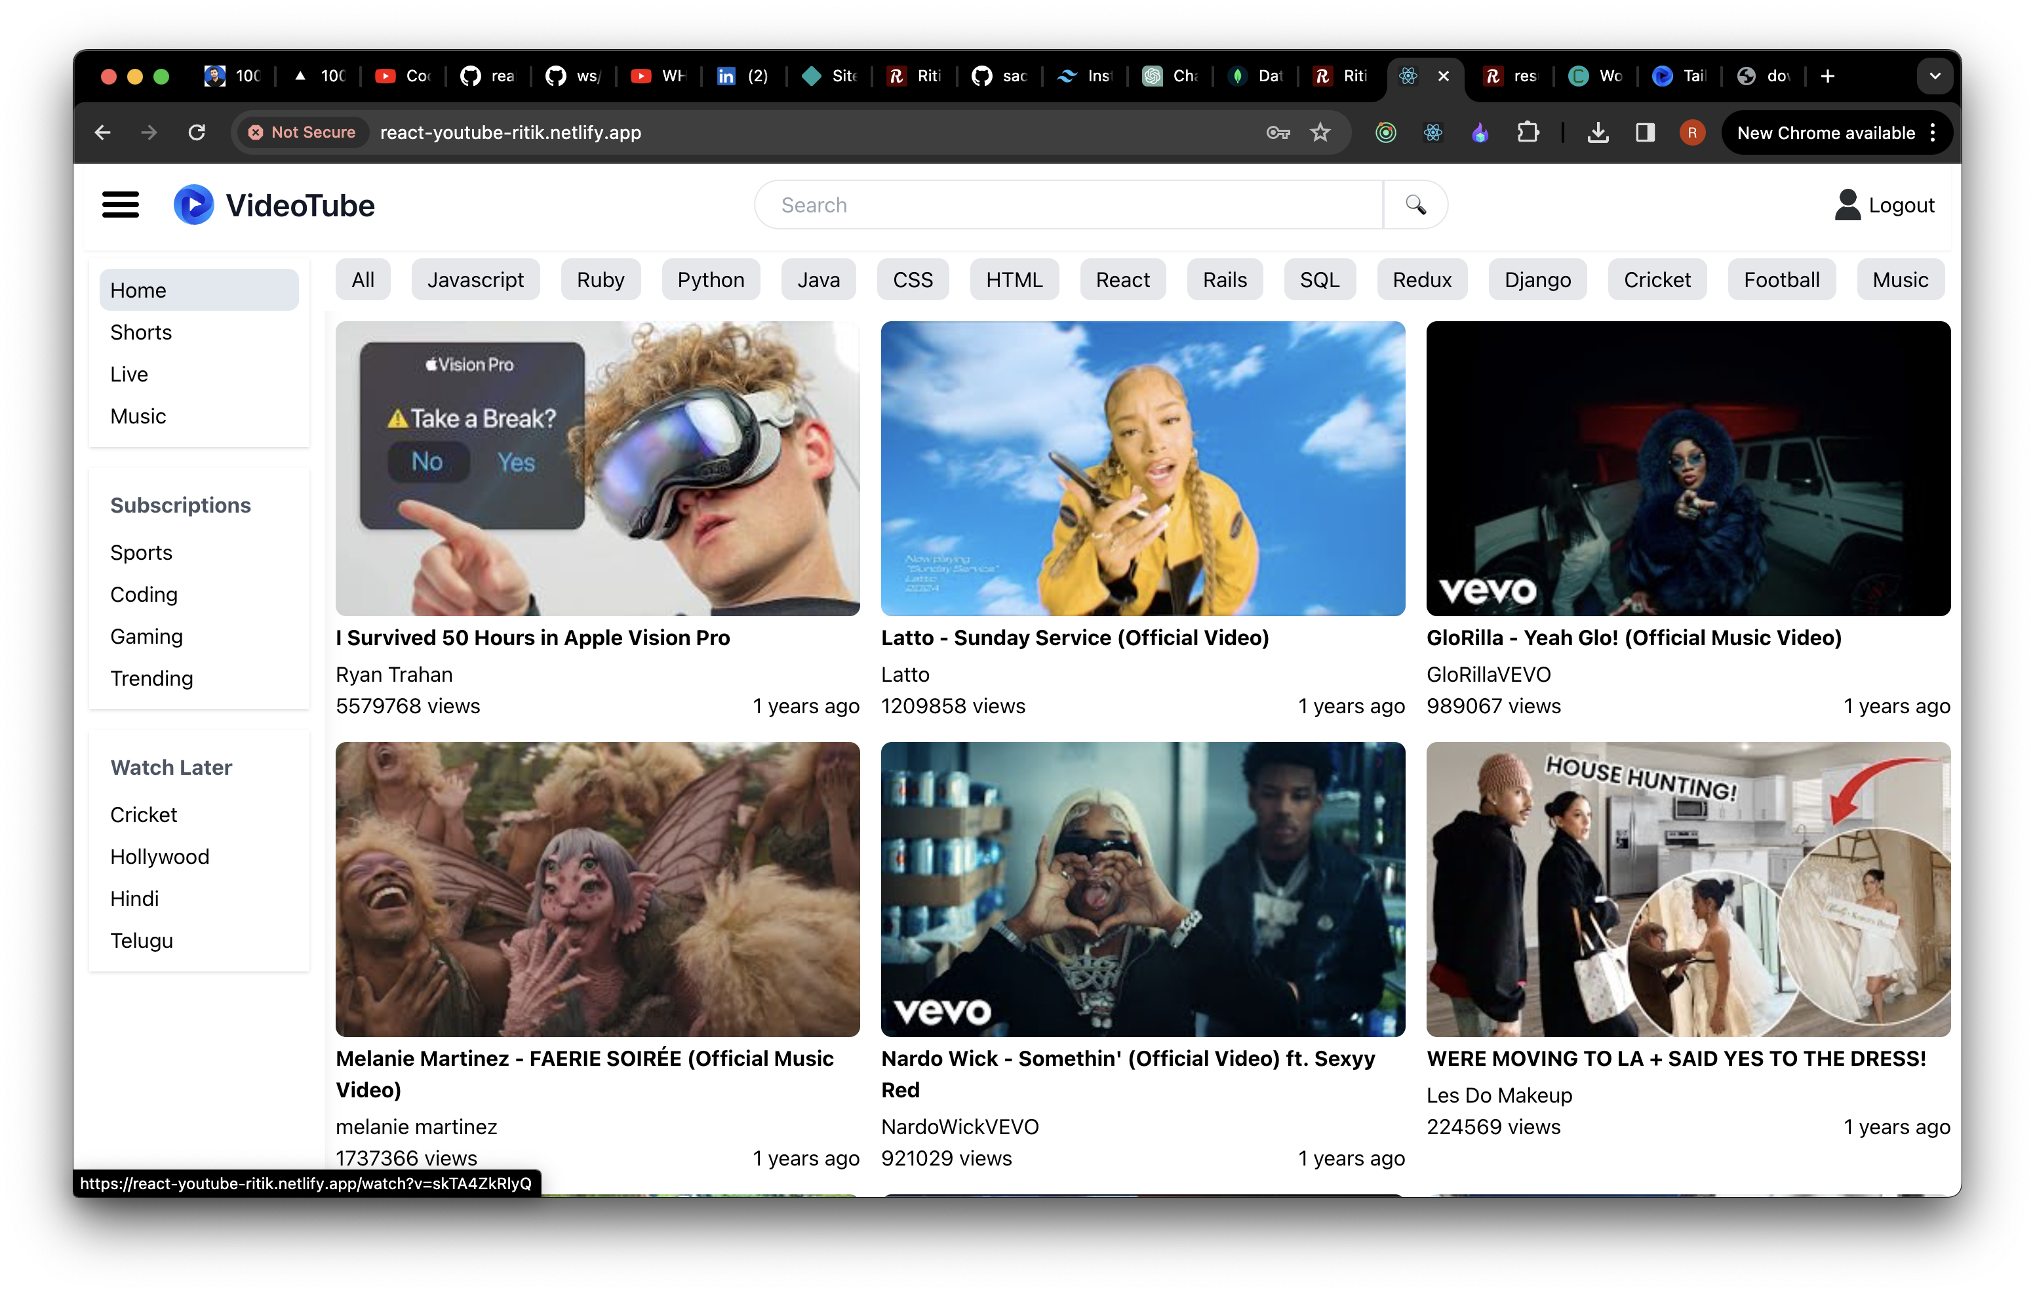Screen dimensions: 2035x1294
Task: Select the All filter chip
Action: tap(362, 280)
